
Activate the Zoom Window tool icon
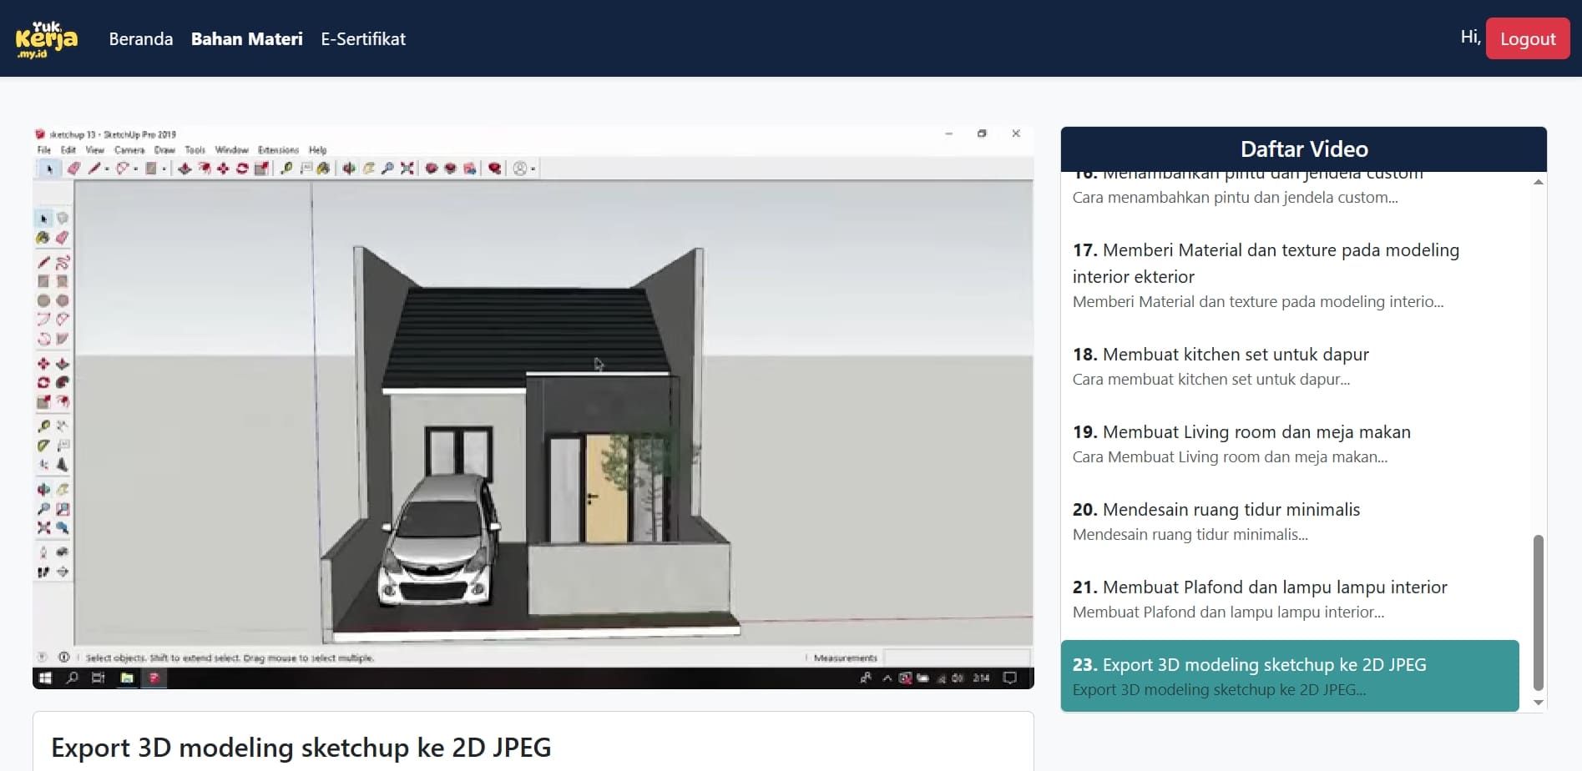coord(63,509)
